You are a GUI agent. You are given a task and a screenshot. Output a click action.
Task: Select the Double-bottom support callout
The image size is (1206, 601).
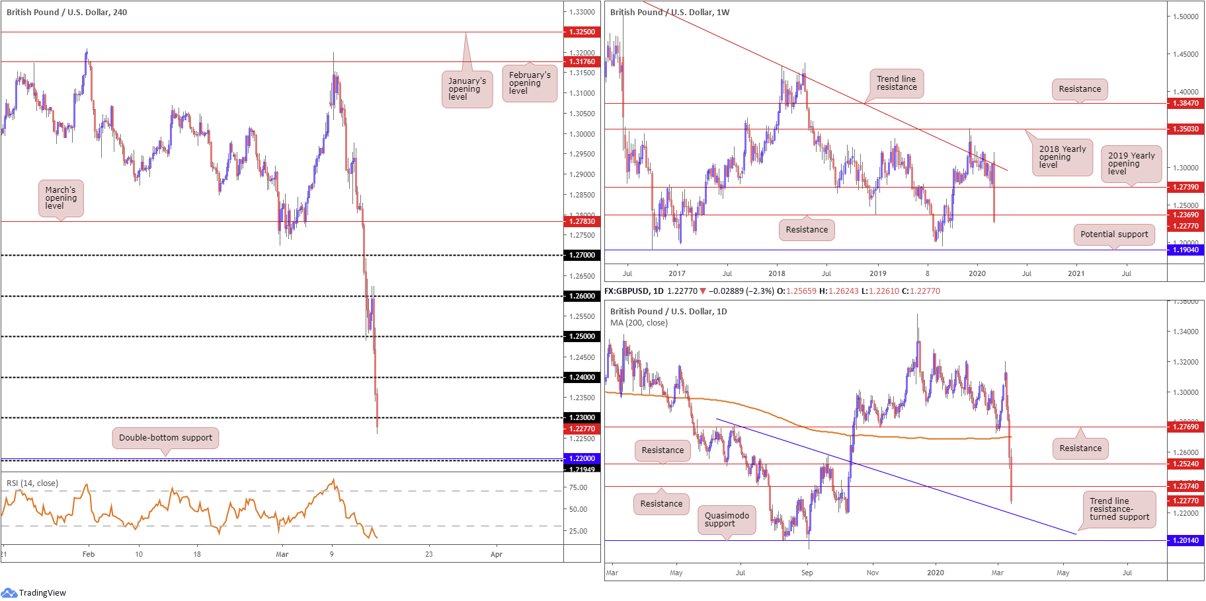165,438
